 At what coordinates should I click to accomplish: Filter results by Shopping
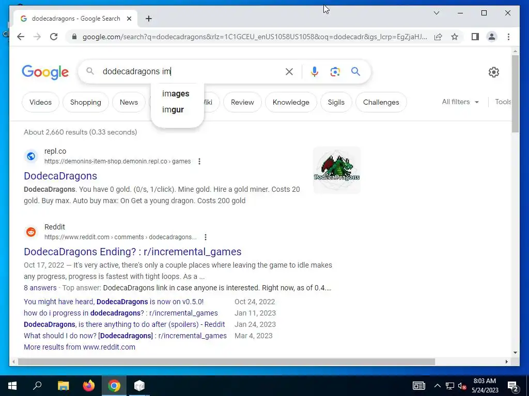86,102
